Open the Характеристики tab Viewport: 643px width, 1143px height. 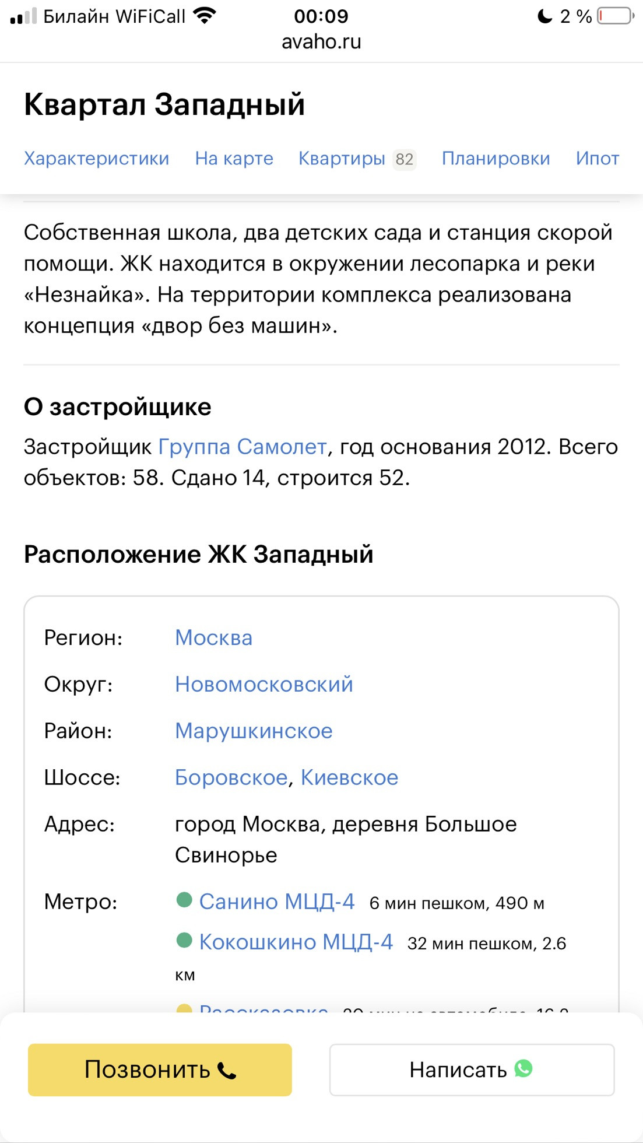pyautogui.click(x=96, y=159)
